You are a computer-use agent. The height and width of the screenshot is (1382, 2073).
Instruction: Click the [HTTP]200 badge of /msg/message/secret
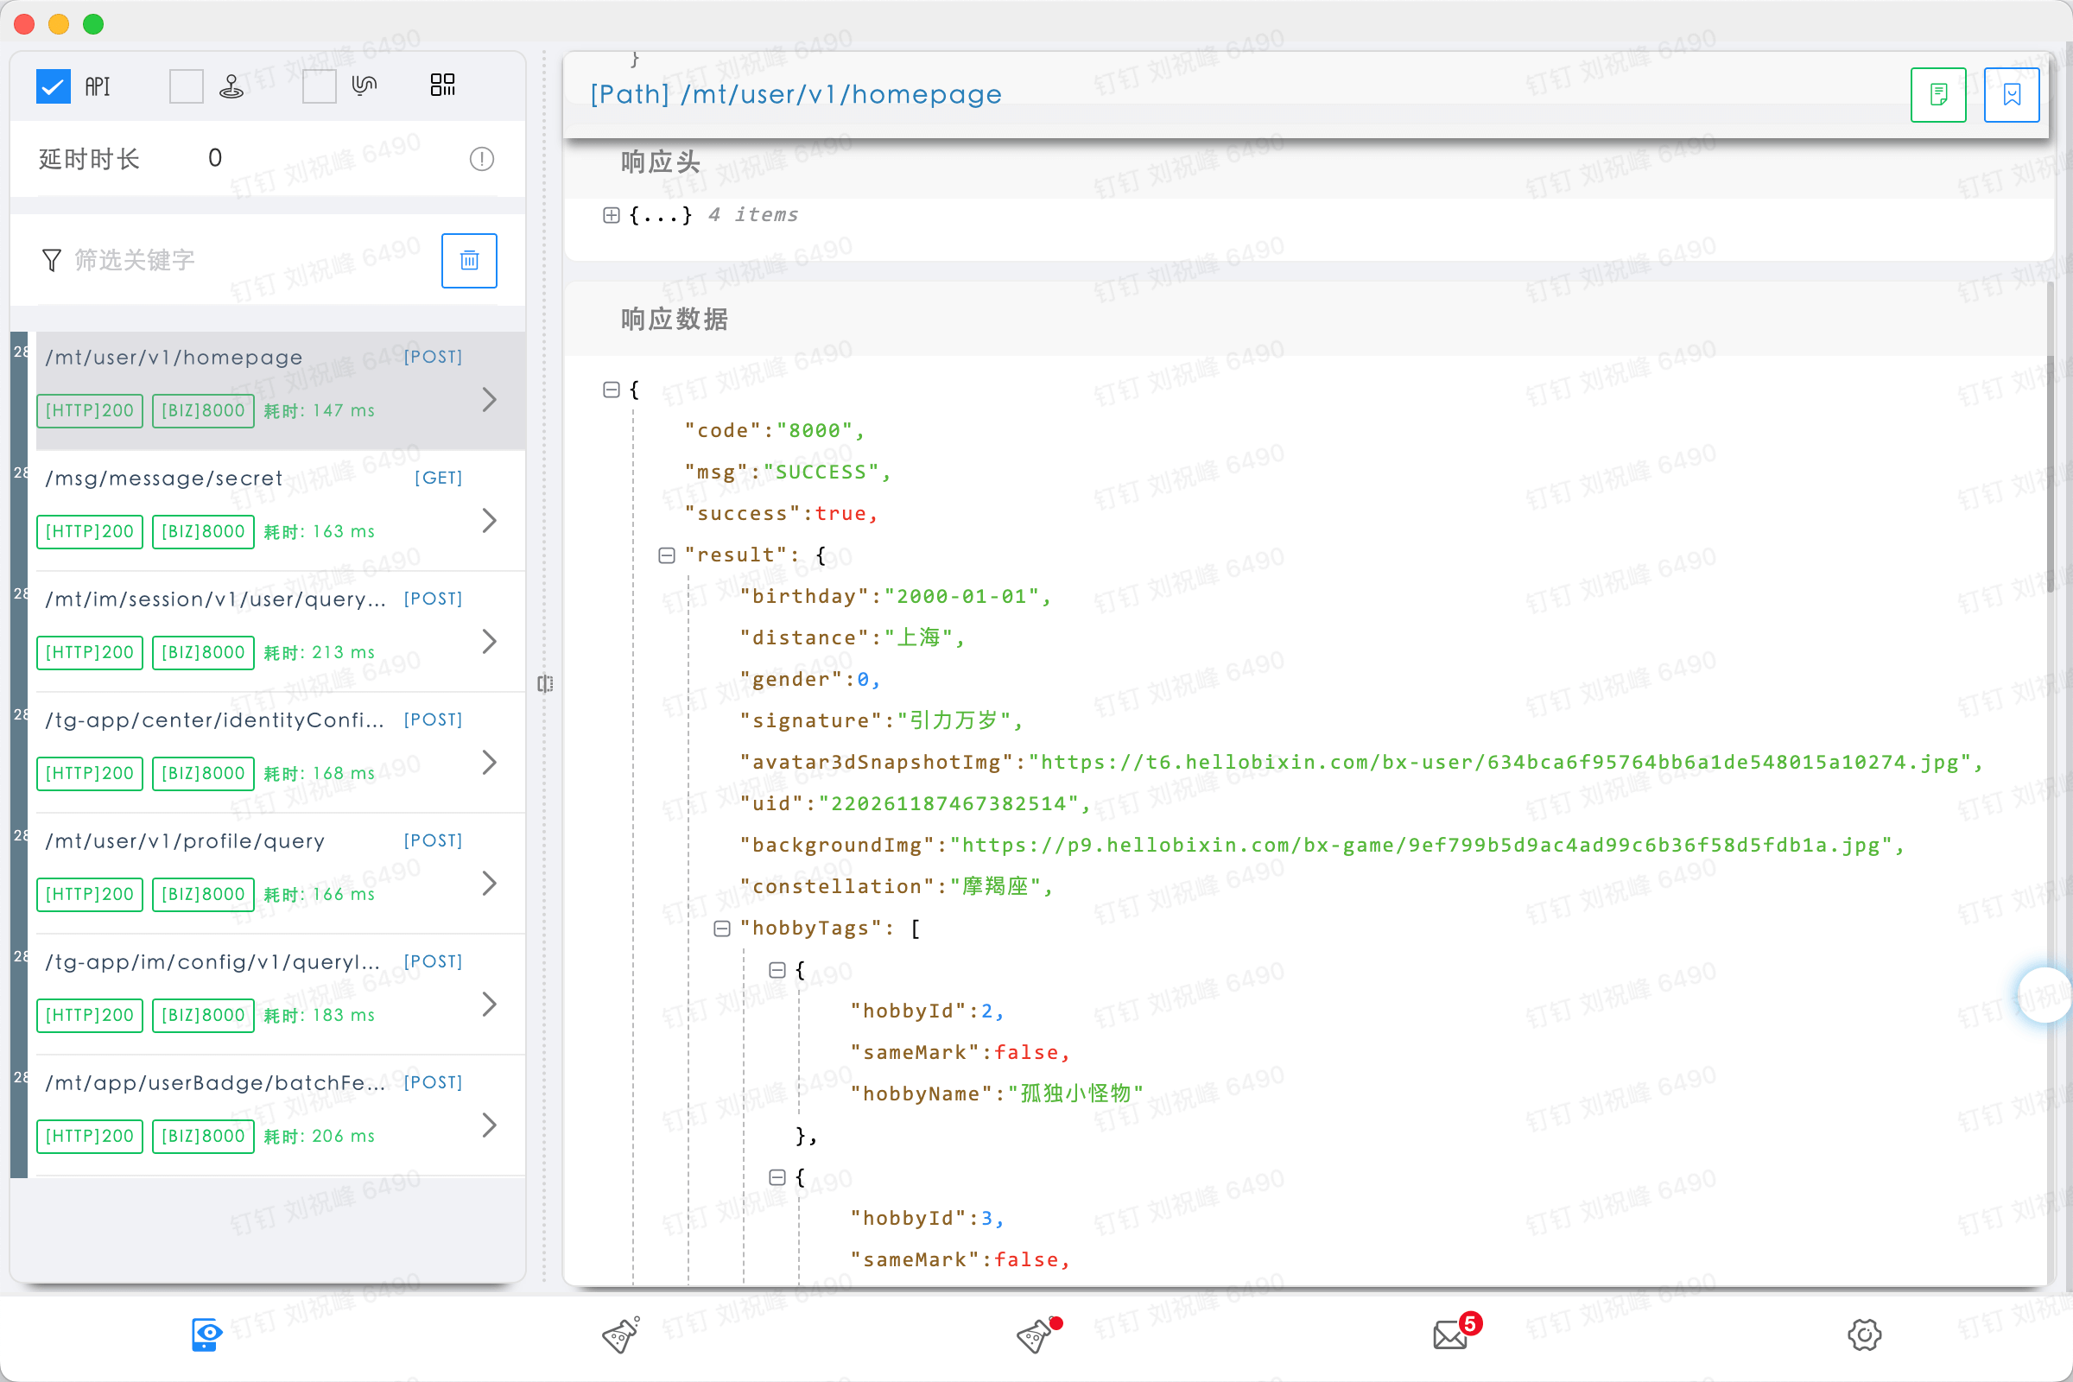pyautogui.click(x=90, y=531)
